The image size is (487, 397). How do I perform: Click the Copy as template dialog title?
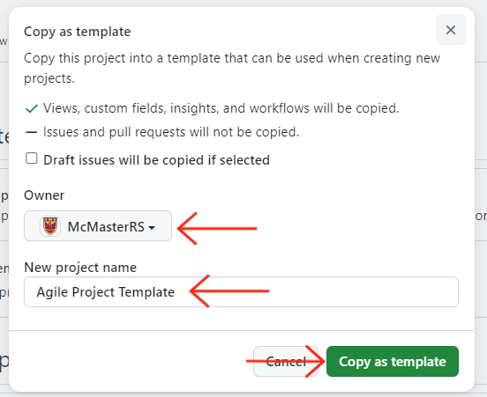(78, 32)
